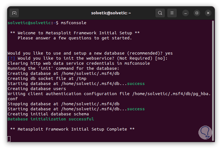Screen dimensions: 222x150
Task: Open a new terminal tab
Action: click(x=14, y=13)
